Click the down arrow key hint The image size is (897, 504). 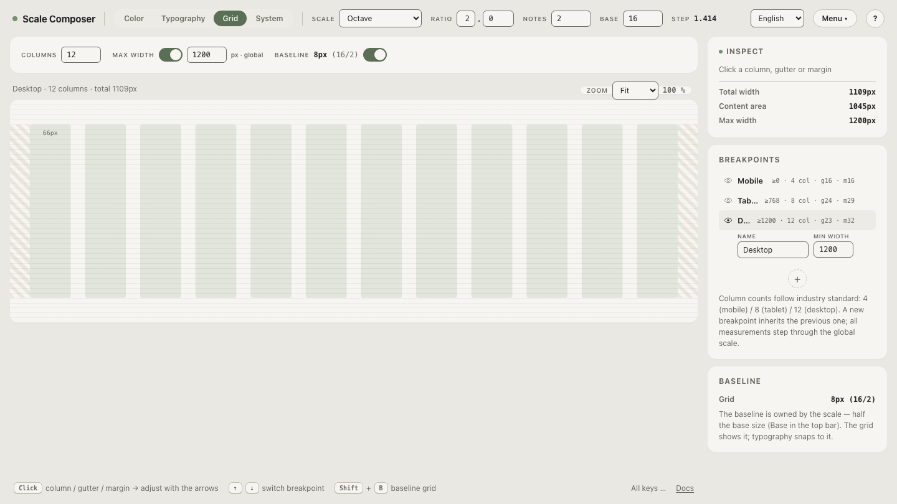[x=252, y=488]
